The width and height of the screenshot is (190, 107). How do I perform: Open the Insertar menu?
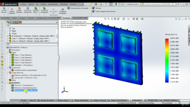point(43,4)
